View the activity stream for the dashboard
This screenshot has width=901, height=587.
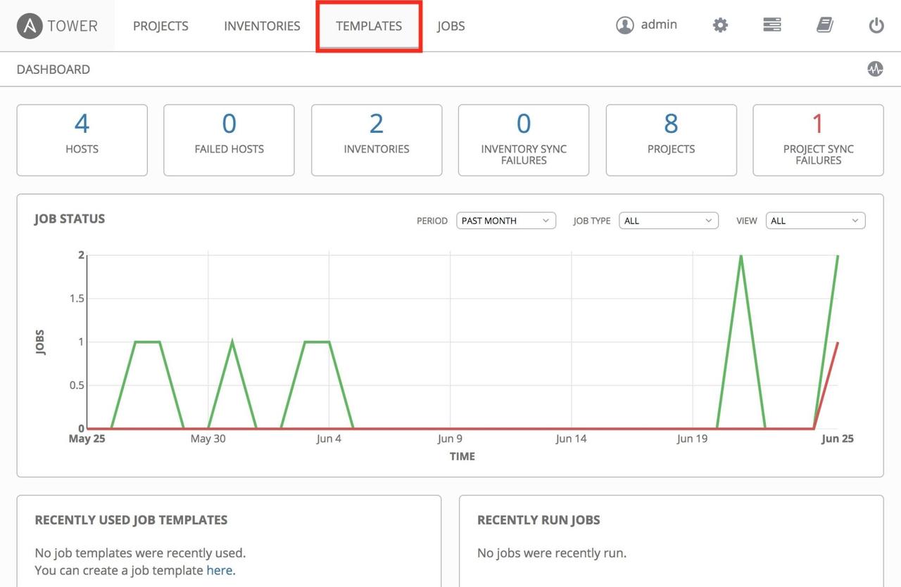click(x=874, y=68)
